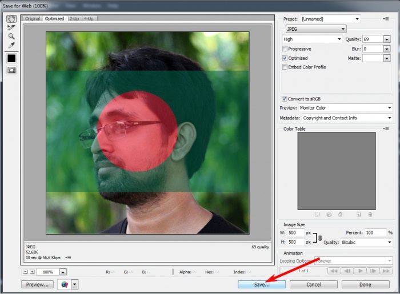
Task: Open the Bicubic resampling quality dropdown
Action: 366,242
